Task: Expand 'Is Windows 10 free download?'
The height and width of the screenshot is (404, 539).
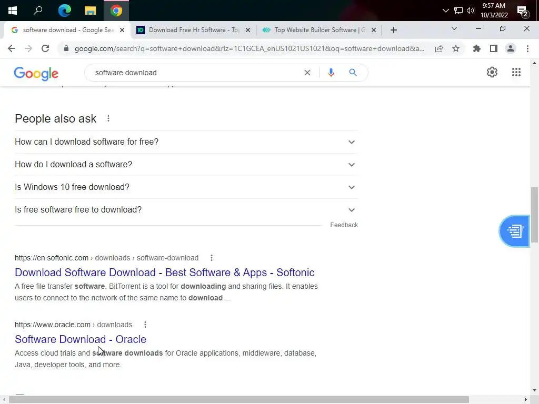Action: pos(186,187)
